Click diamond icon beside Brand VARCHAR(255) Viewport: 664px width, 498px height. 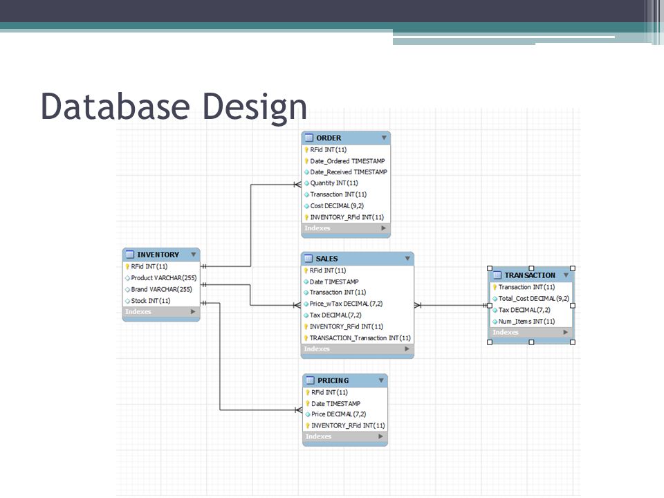[127, 290]
